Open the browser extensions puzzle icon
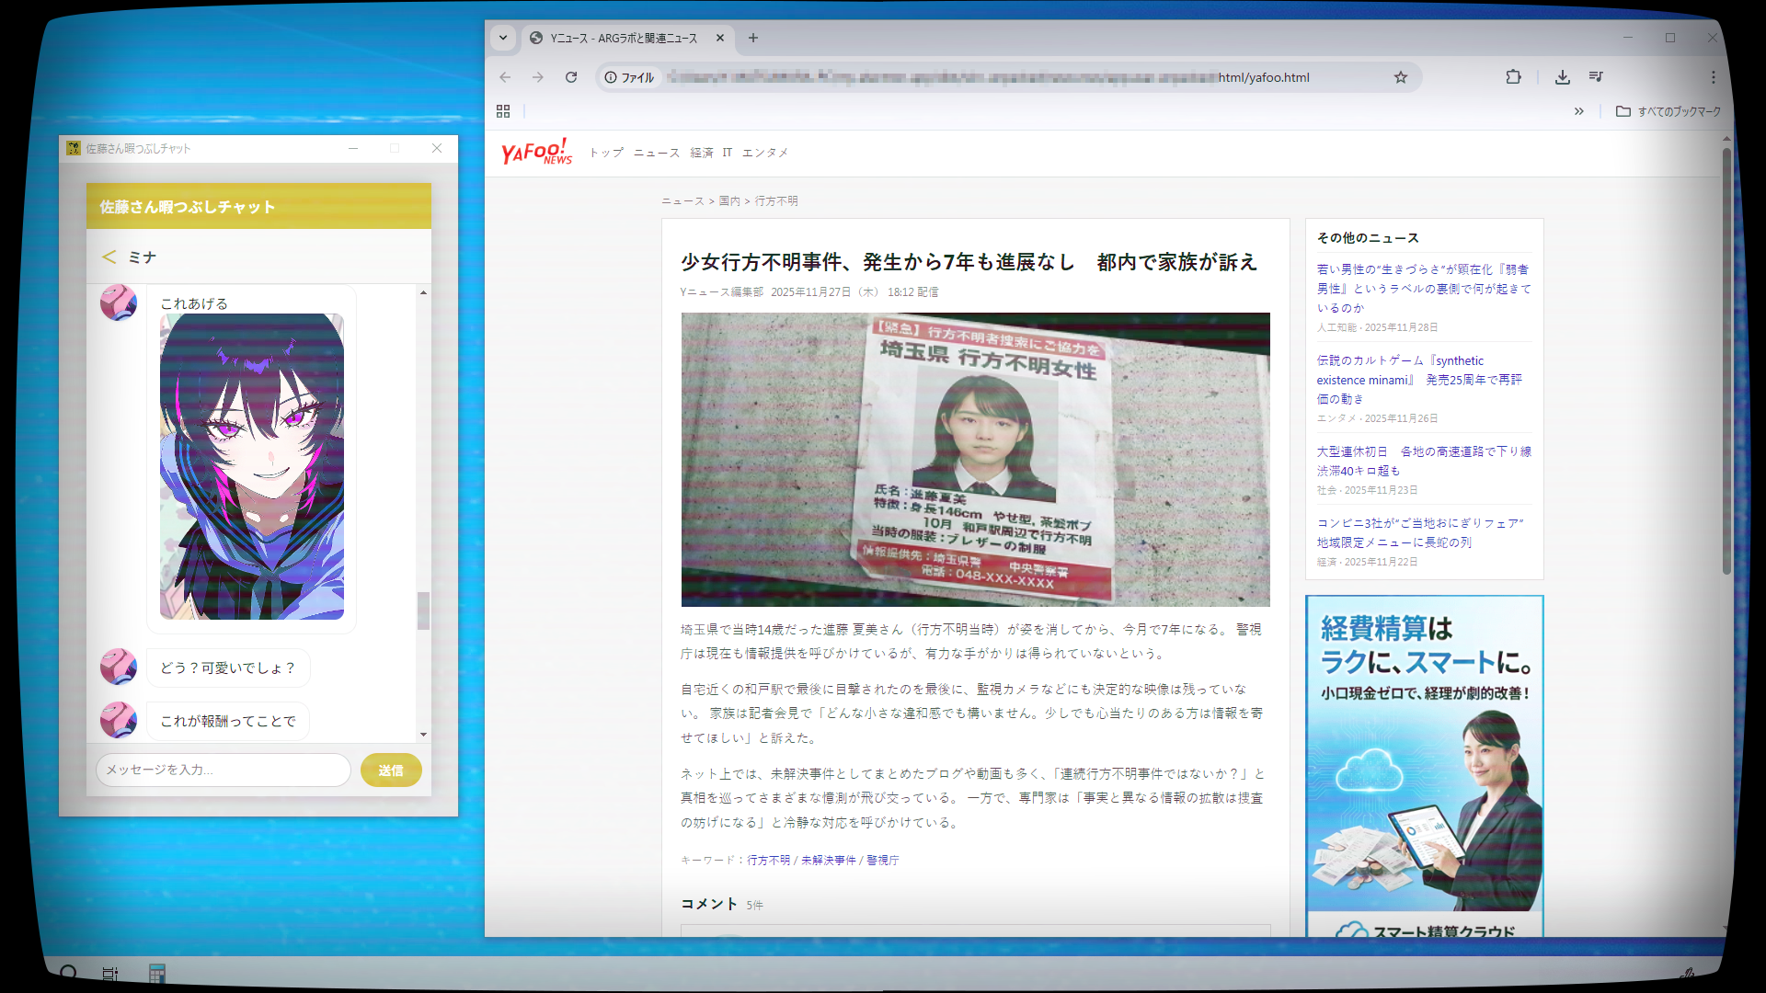Screen dimensions: 1766x993 tap(1513, 77)
